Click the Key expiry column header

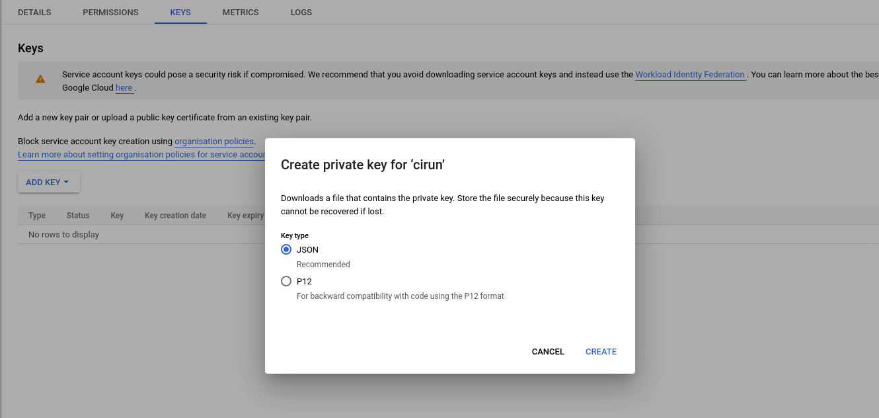[245, 216]
